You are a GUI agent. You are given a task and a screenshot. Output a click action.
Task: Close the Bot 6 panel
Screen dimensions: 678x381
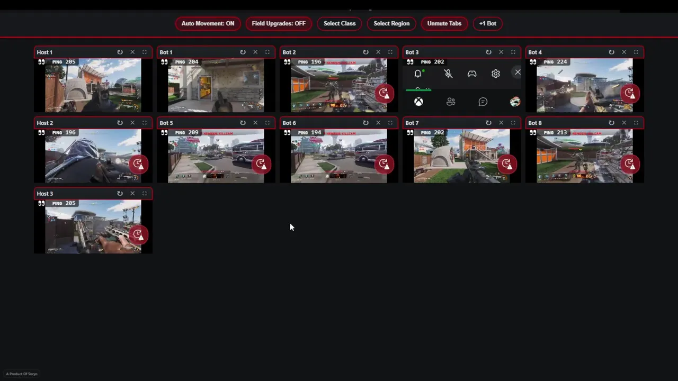click(378, 123)
